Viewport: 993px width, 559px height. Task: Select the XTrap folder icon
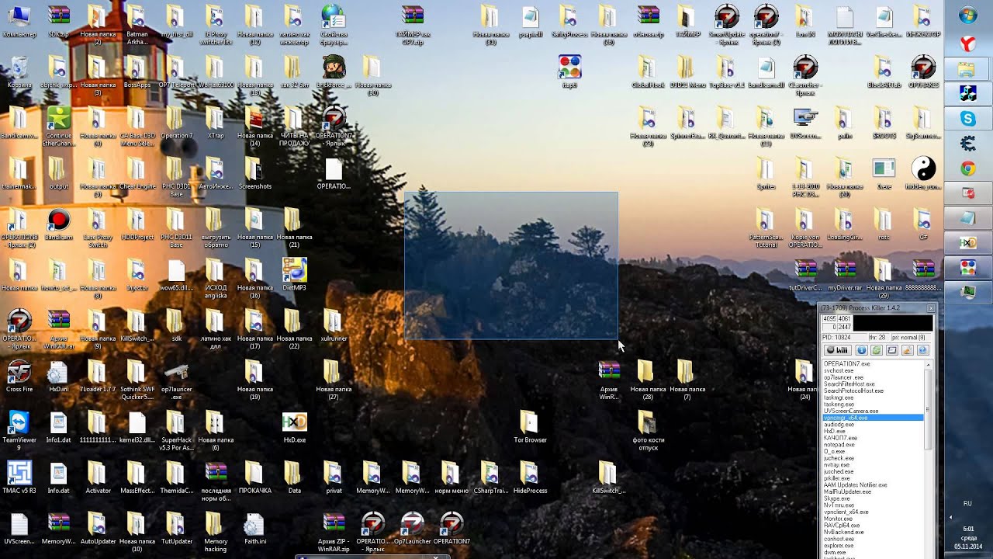(216, 122)
